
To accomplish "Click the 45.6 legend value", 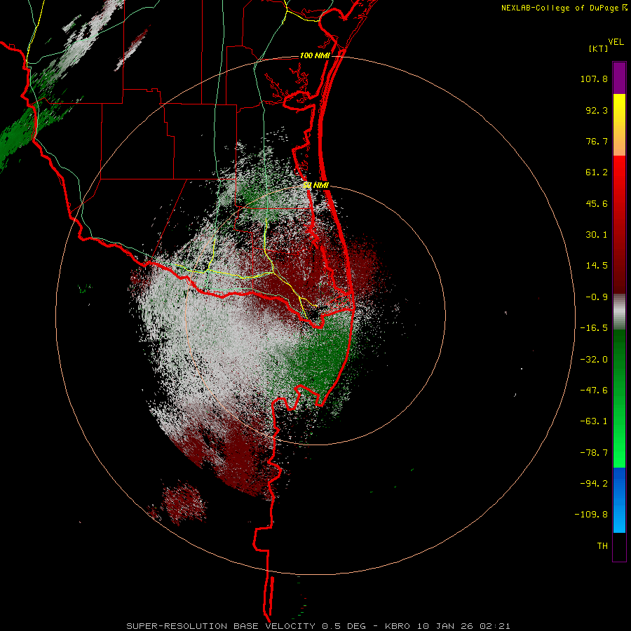I will pos(597,203).
